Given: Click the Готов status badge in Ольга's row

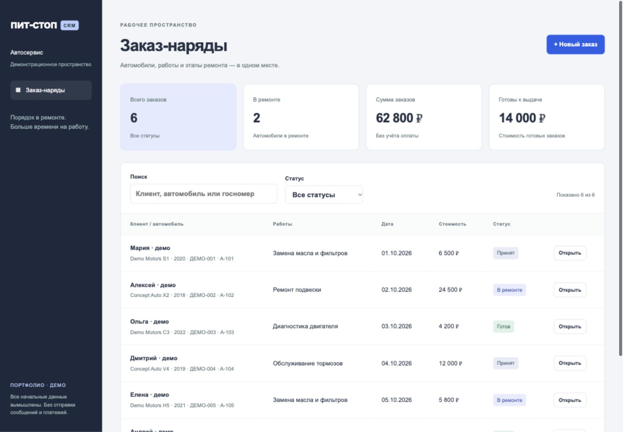Looking at the screenshot, I should 504,327.
